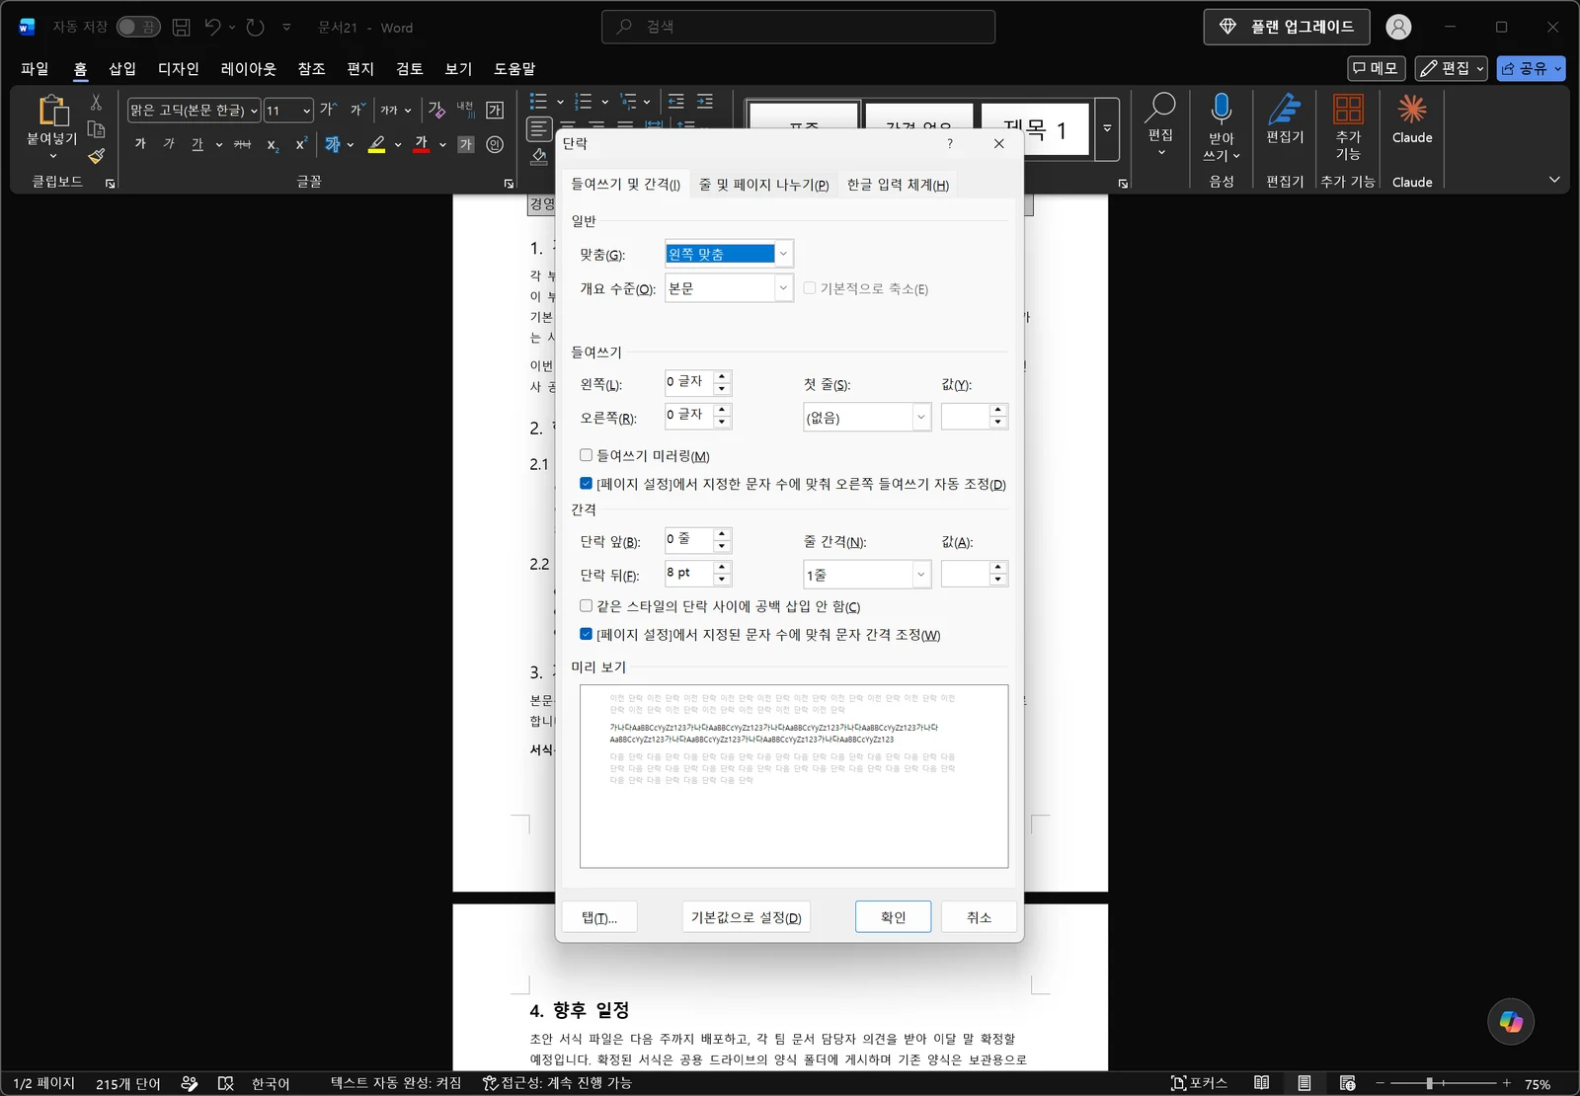Start Dictate with the microphone icon

tap(1222, 108)
